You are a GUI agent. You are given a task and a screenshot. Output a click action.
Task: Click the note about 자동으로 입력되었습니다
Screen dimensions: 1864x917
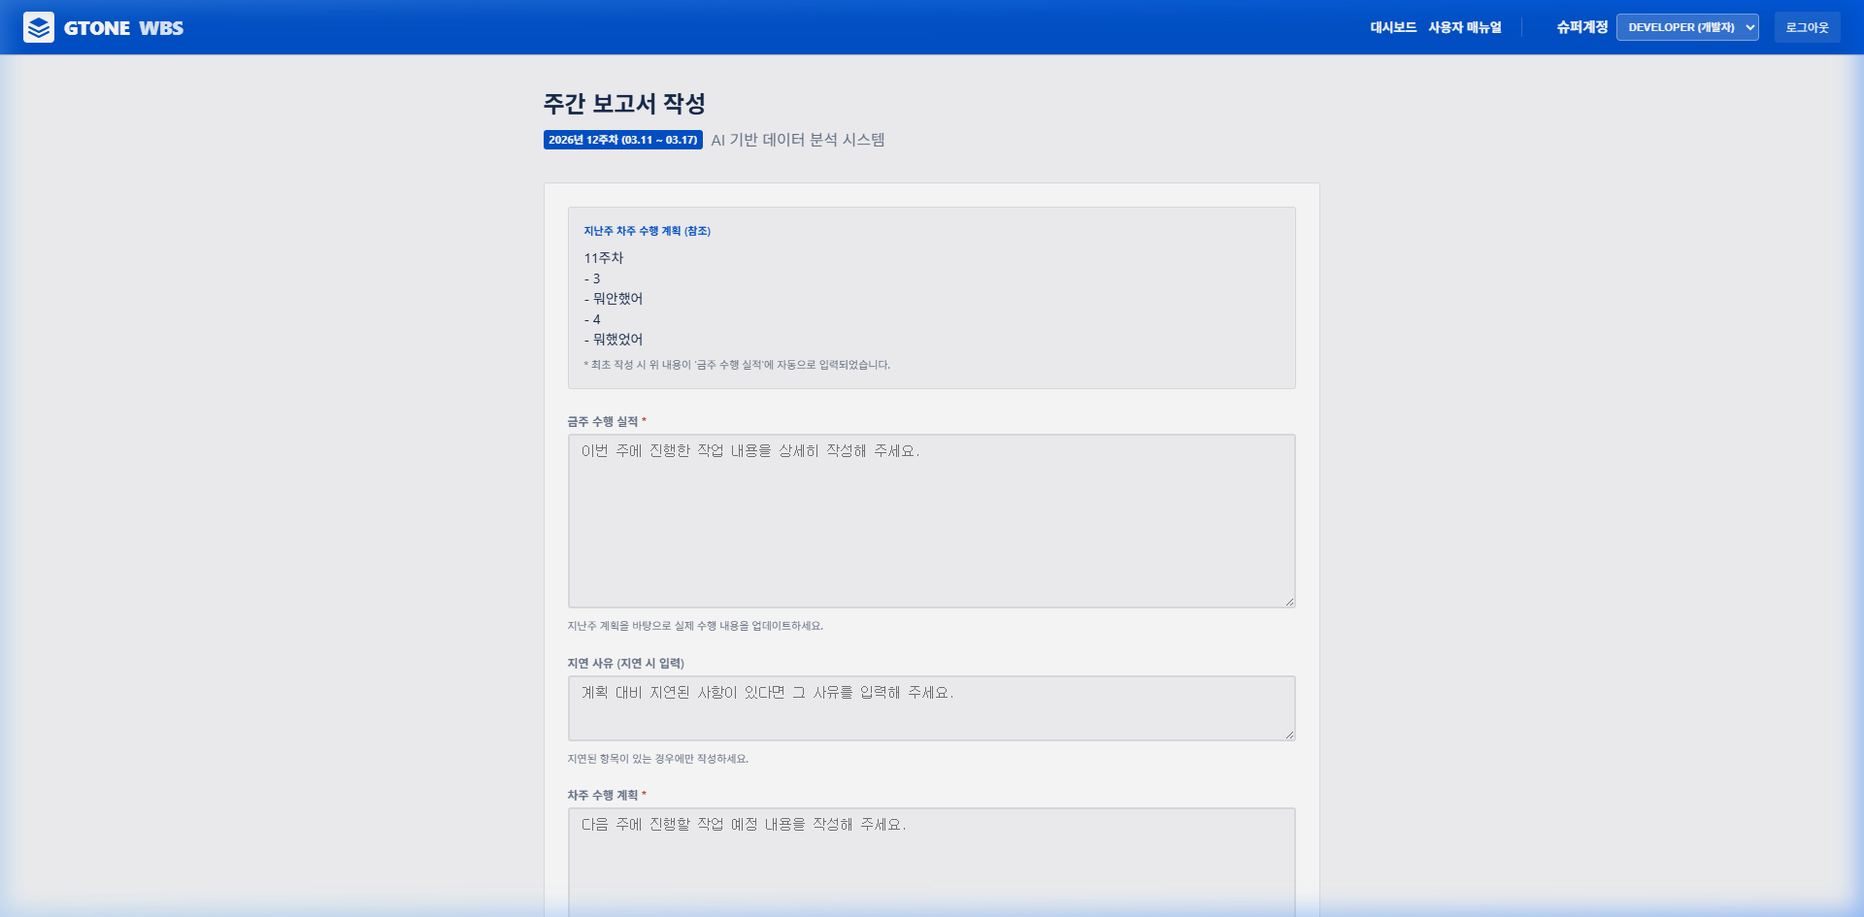737,365
